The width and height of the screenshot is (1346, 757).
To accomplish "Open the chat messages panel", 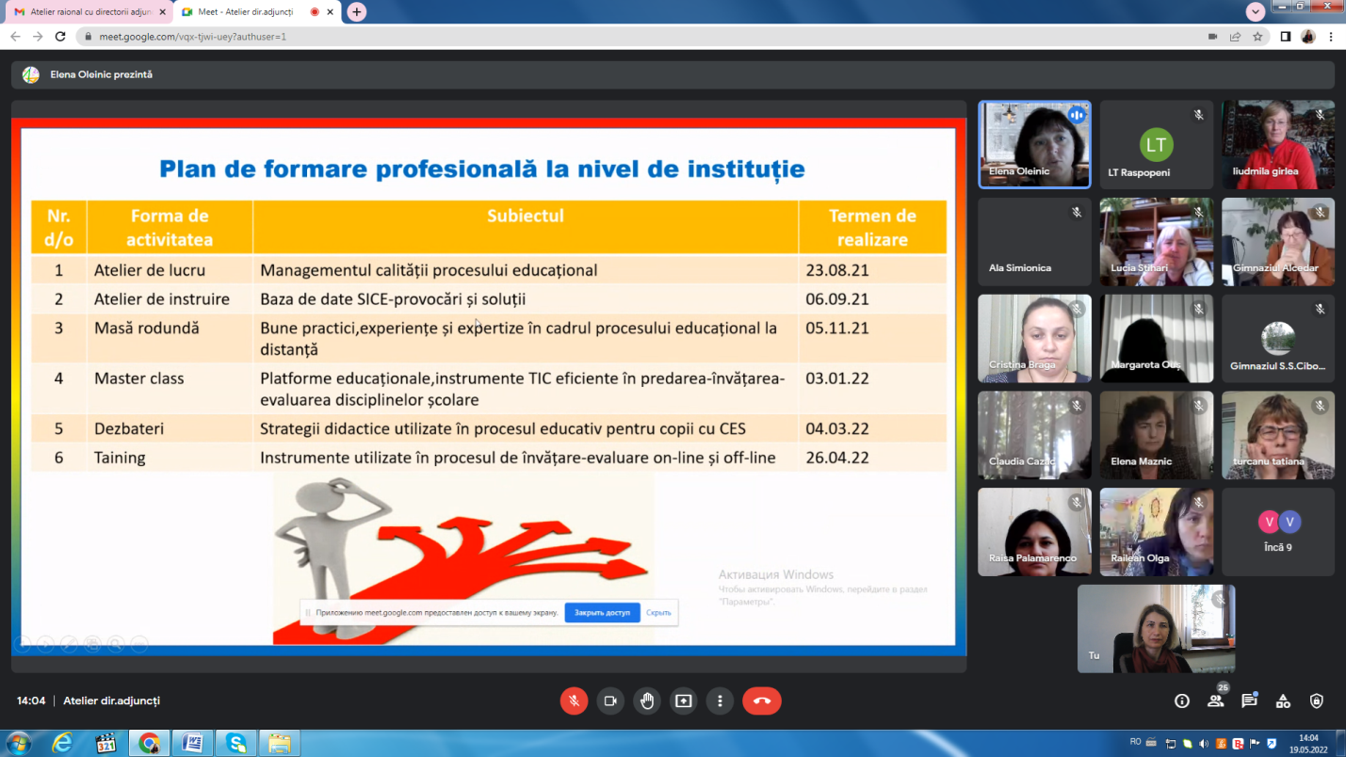I will (x=1249, y=701).
